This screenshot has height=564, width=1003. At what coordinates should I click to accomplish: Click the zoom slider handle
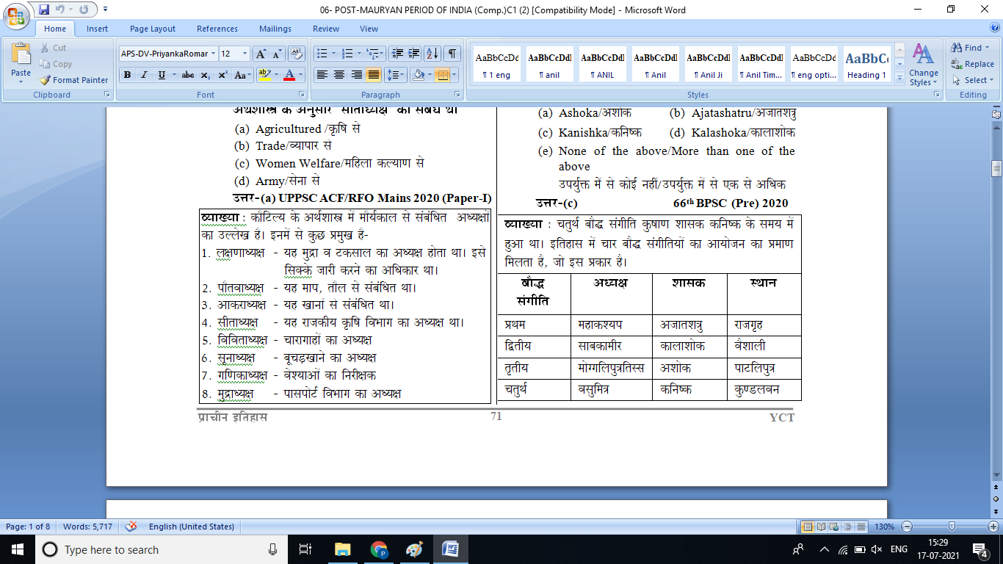coord(952,527)
